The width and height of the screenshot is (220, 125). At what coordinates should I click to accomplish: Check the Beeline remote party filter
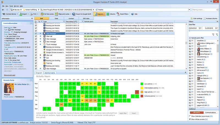[195, 65]
